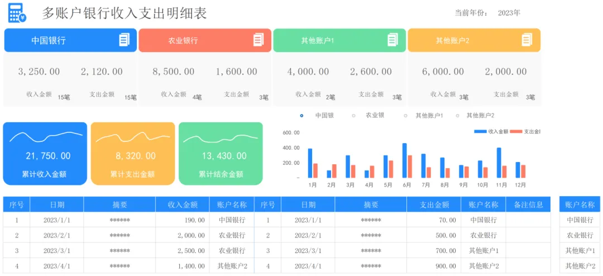Click the 累计收入金额 summary card label
603x276 pixels.
click(x=44, y=174)
